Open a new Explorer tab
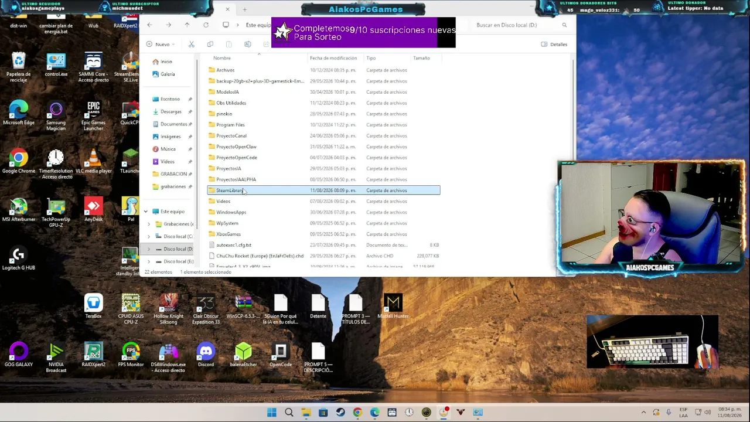The width and height of the screenshot is (750, 422). pos(245,9)
